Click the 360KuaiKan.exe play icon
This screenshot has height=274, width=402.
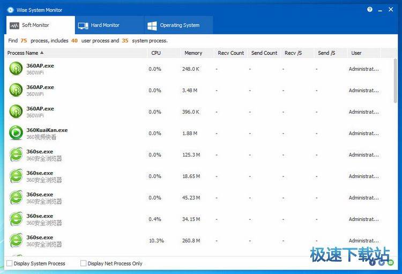pos(16,133)
